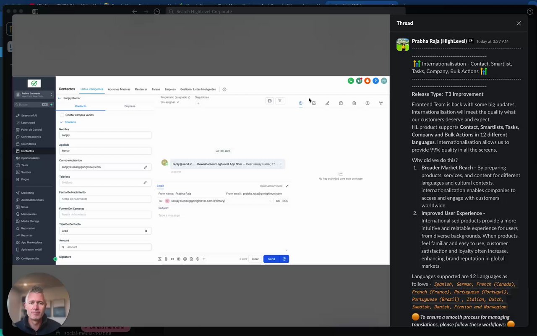Switch to the Listas inteligentes tab

92,89
